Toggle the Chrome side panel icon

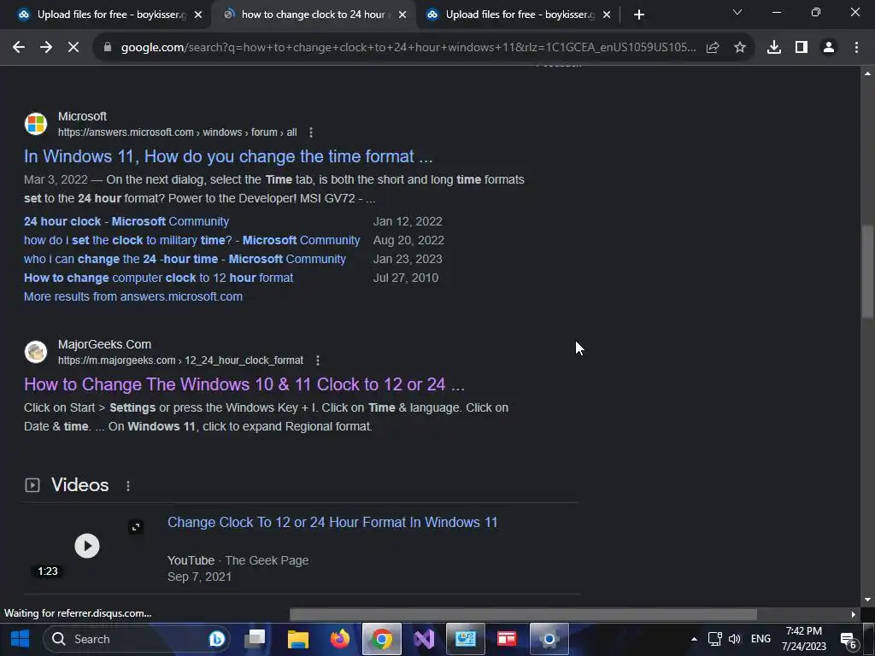click(802, 48)
